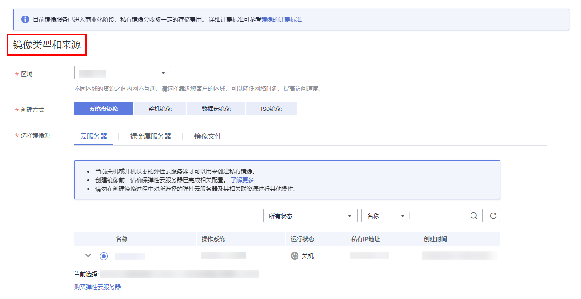Switch to the 裸金属服务器 tab

point(151,136)
